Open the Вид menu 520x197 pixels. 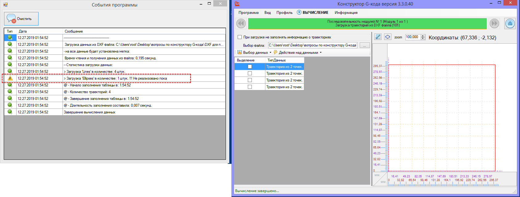pyautogui.click(x=268, y=13)
